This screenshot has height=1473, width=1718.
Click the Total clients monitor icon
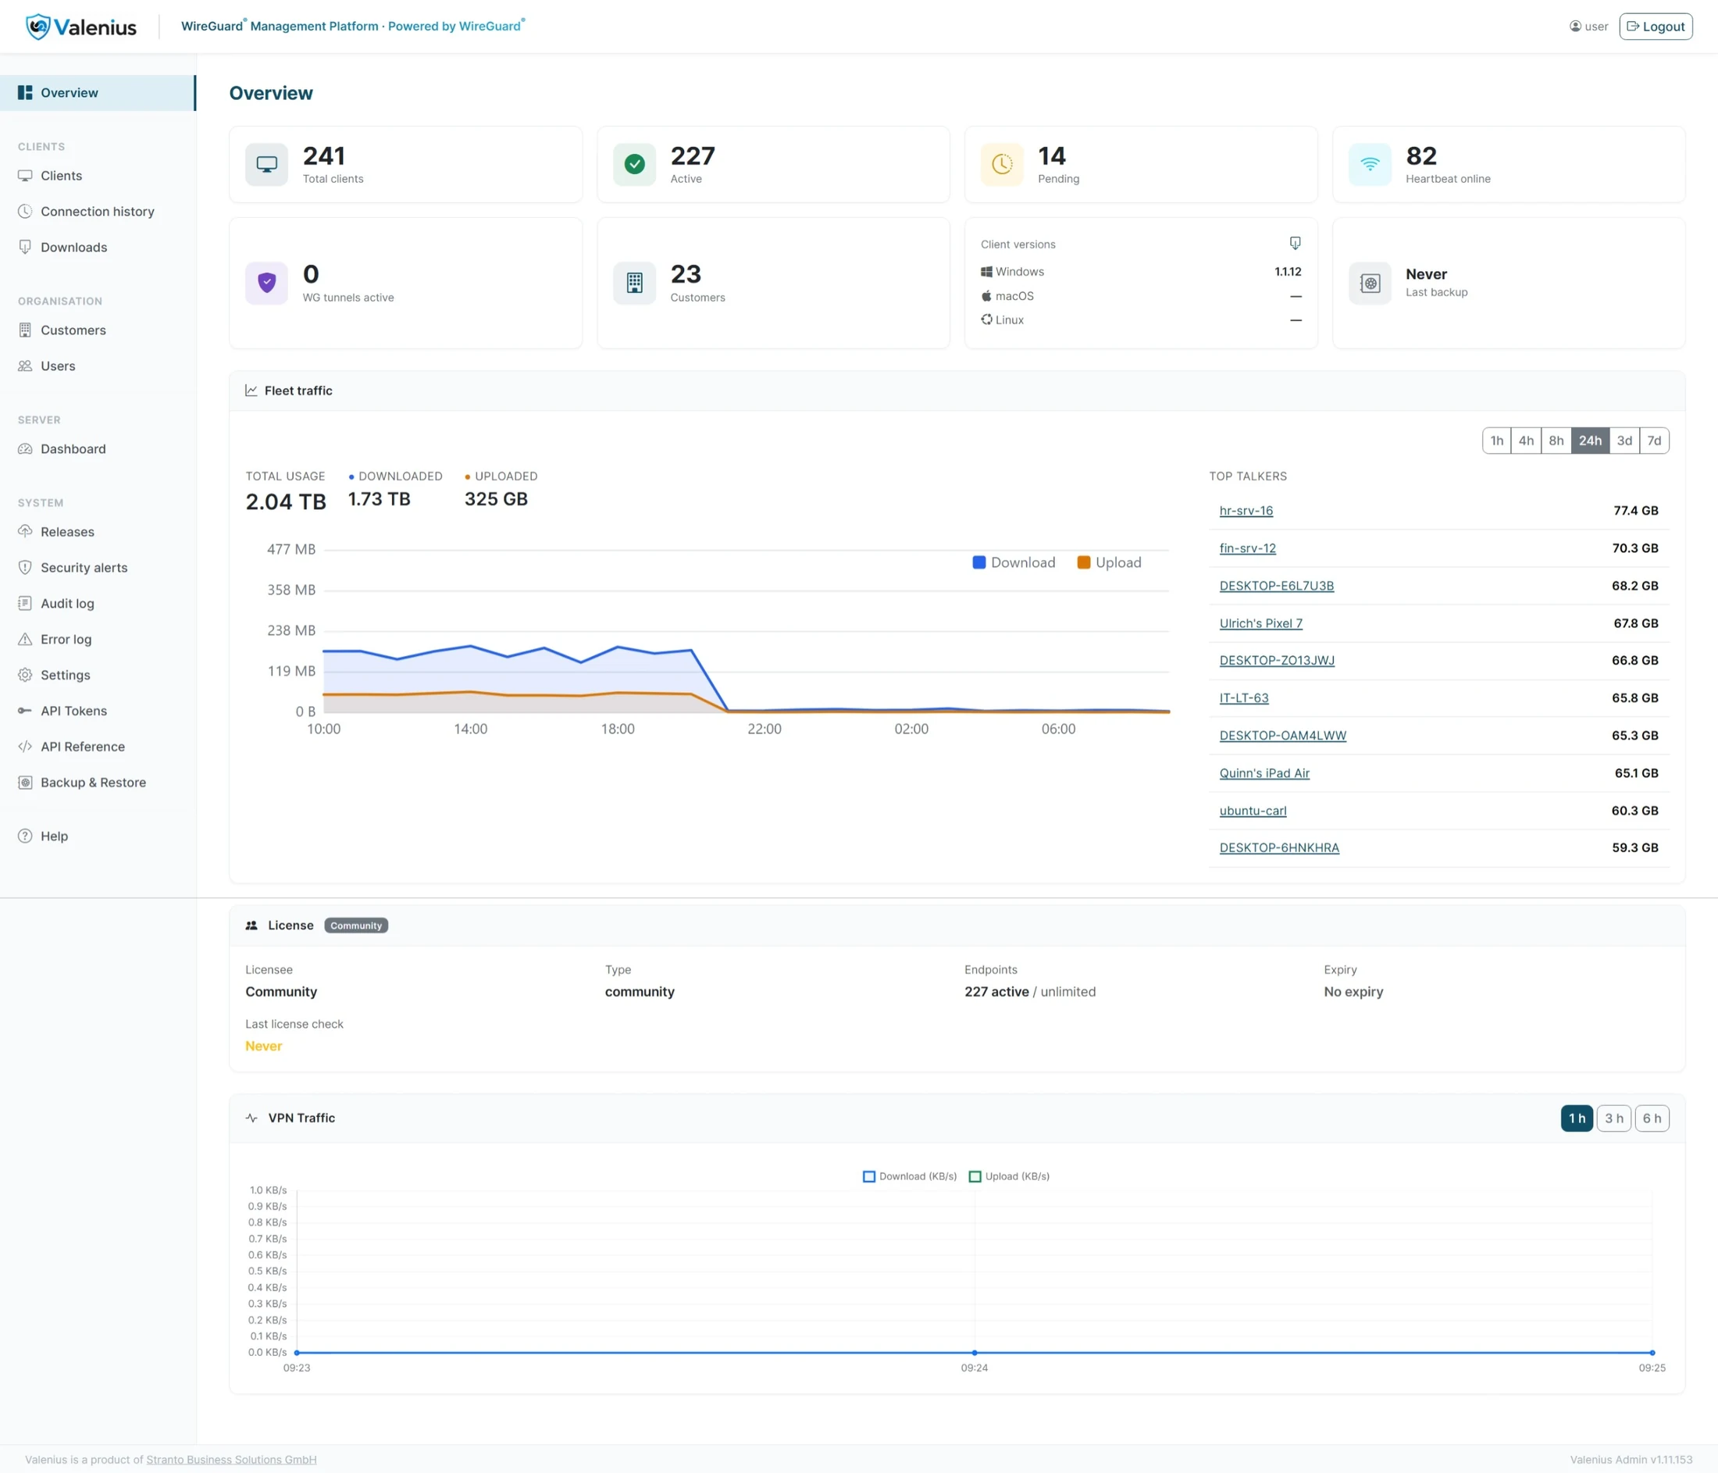point(267,164)
